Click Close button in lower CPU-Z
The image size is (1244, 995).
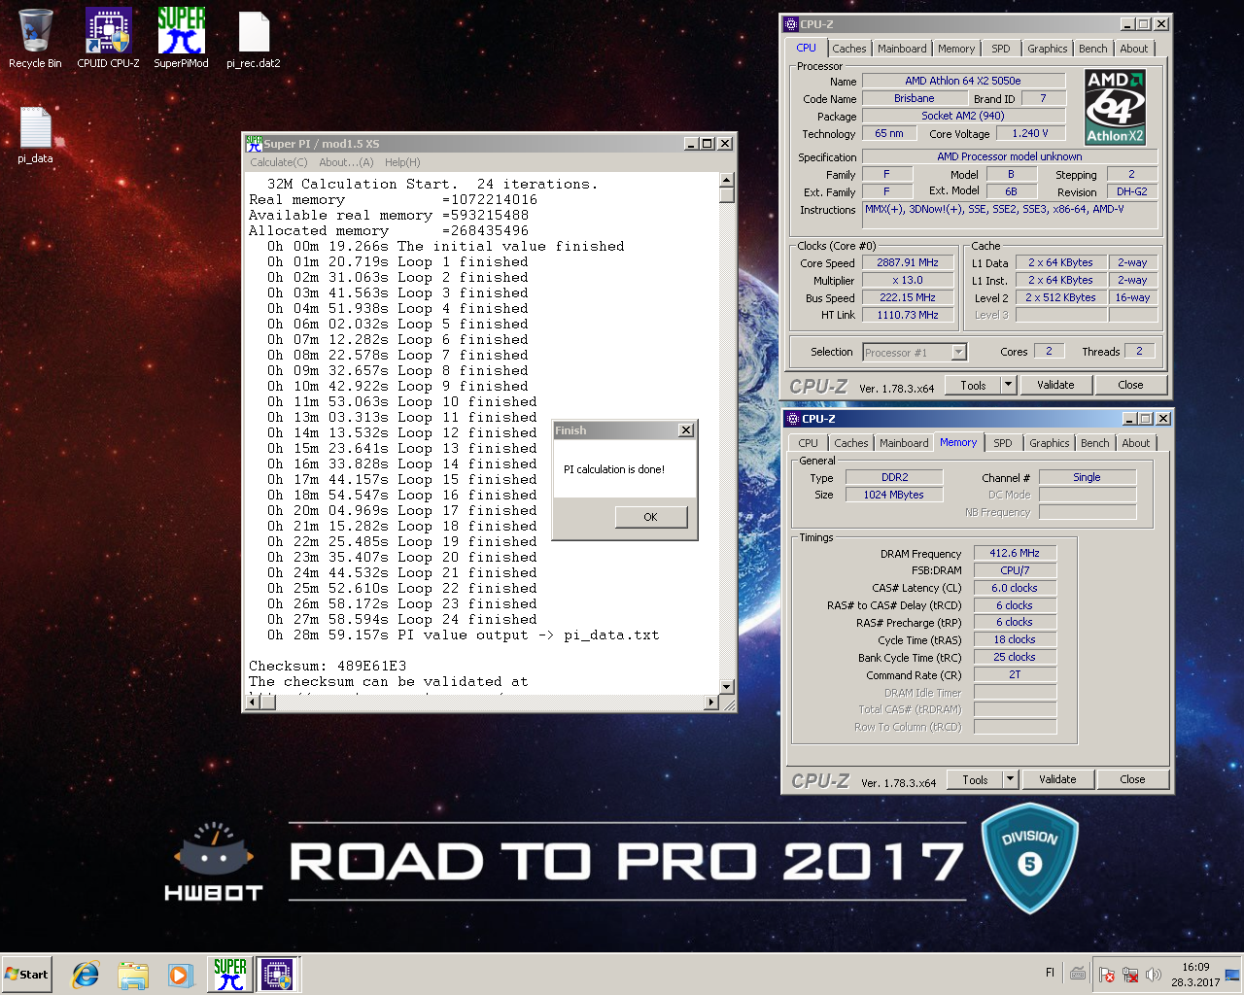(x=1132, y=780)
